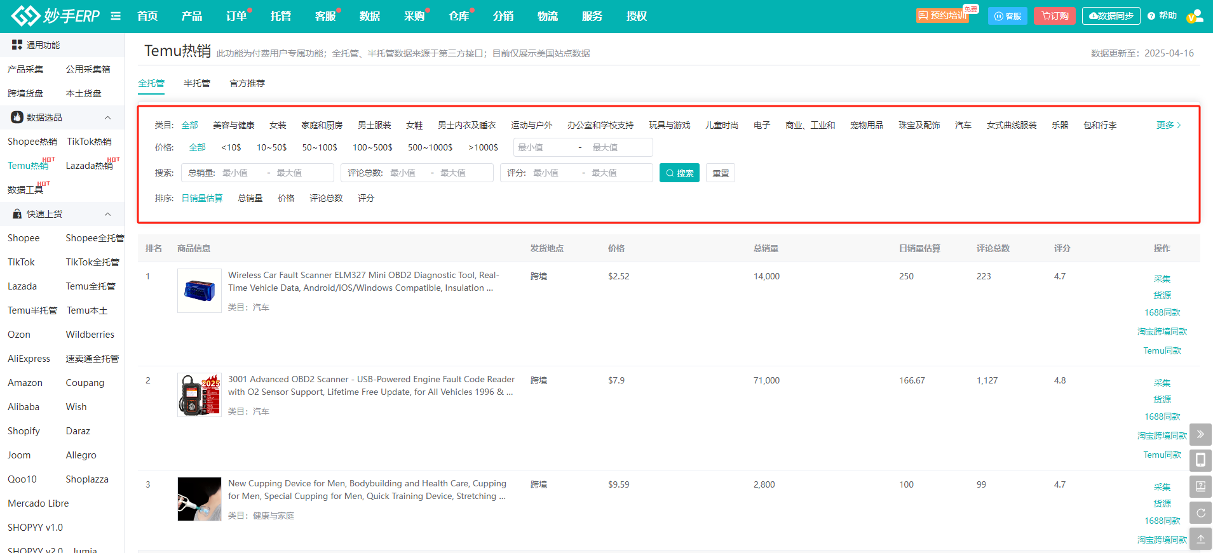Click the 重置 reset button
The width and height of the screenshot is (1213, 553).
coord(721,173)
